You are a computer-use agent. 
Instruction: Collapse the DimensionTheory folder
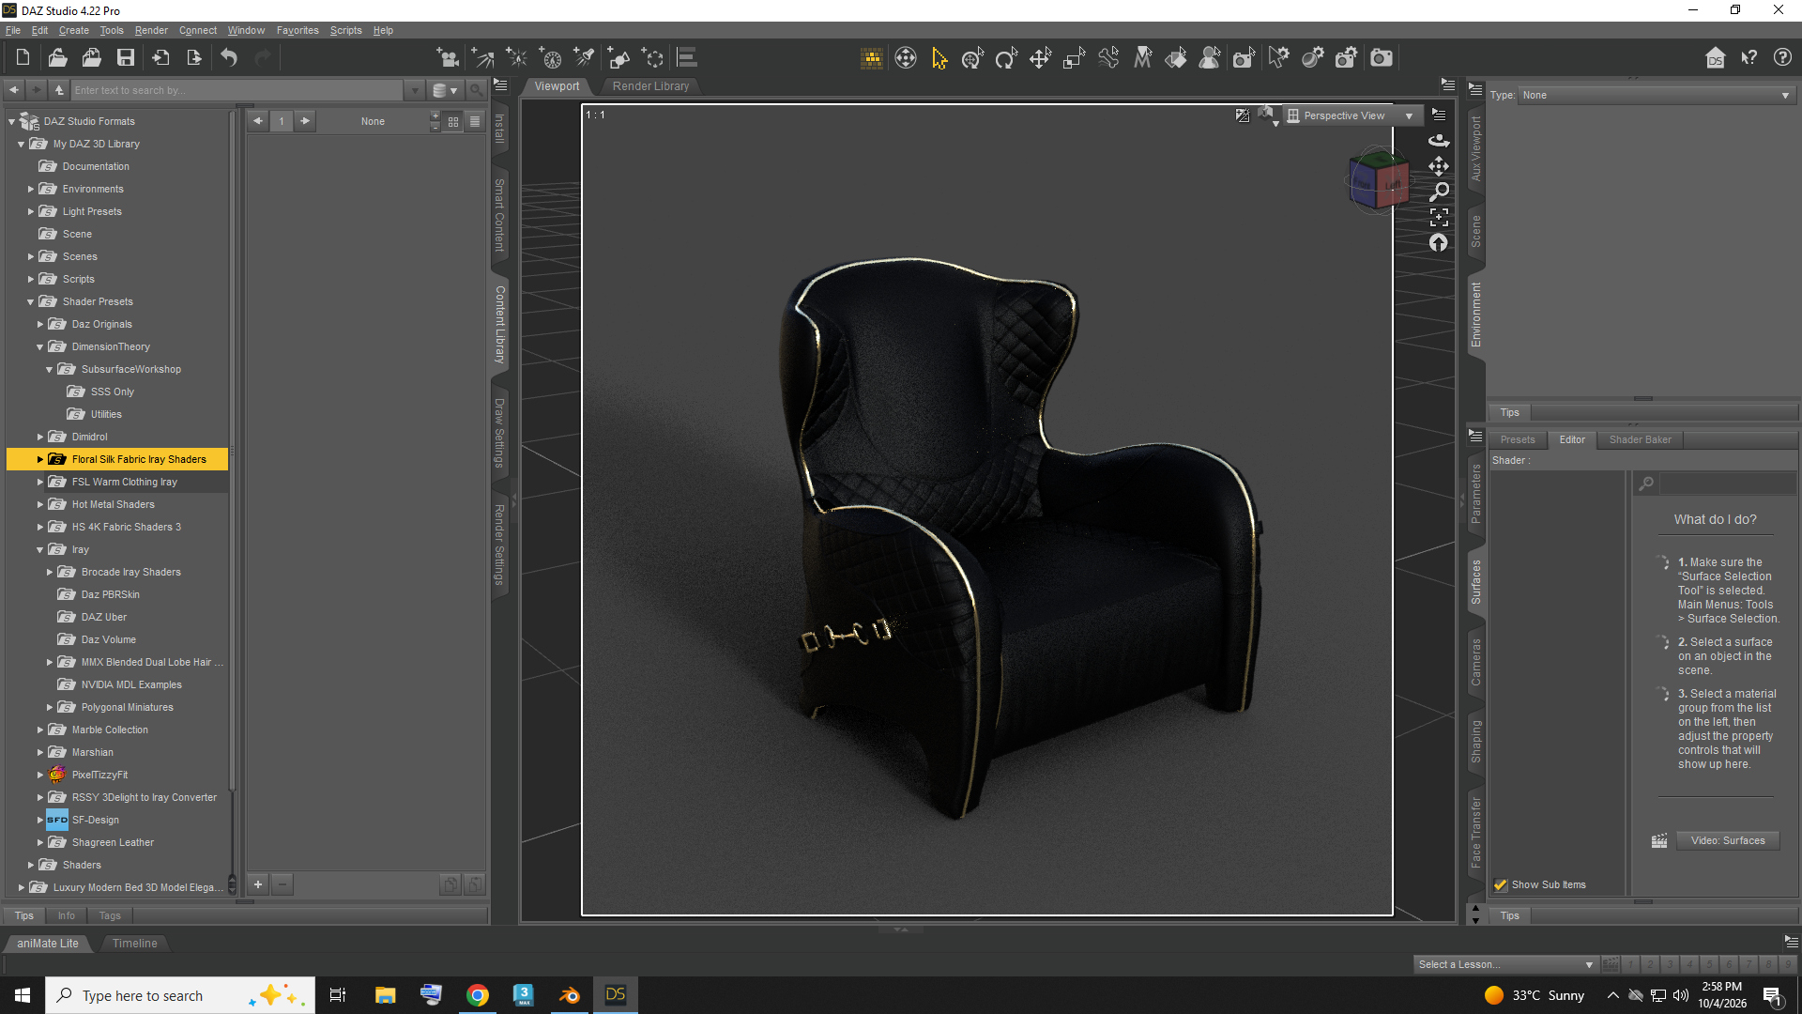40,347
